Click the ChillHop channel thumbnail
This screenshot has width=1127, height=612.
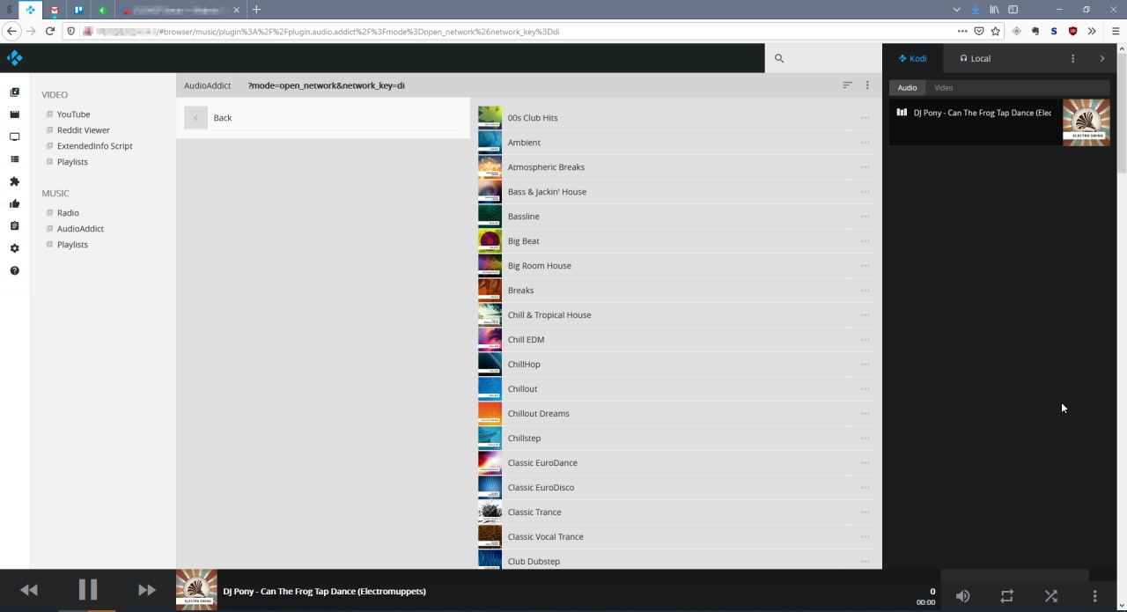pos(490,365)
